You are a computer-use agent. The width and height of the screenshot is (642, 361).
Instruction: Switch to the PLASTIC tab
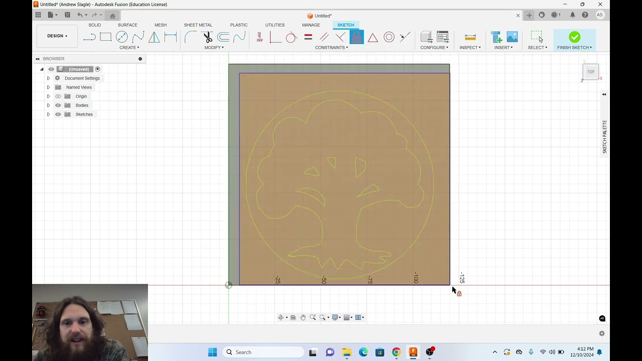239,25
